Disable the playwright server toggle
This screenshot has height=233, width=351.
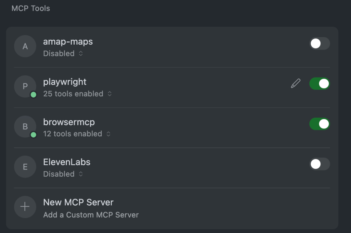point(319,84)
